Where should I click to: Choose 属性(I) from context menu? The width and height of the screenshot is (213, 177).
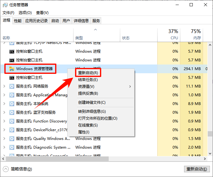pos(83,132)
